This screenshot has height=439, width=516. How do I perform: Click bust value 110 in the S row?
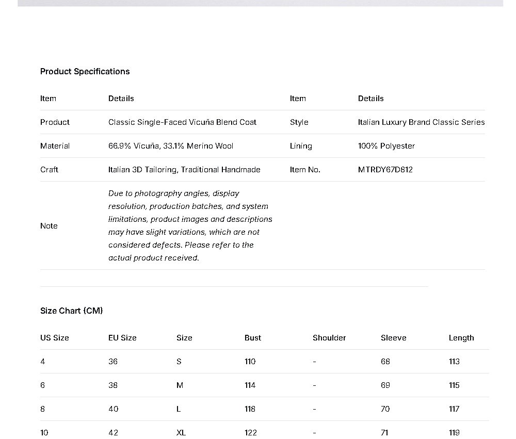[250, 362]
